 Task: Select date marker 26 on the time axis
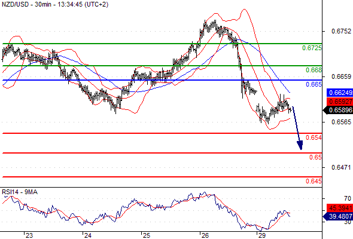pos(205,235)
